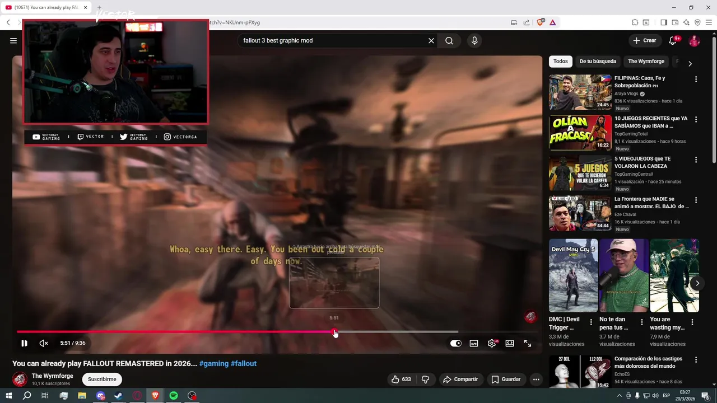Open options for No te dan pena short
This screenshot has width=717, height=403.
click(x=642, y=322)
